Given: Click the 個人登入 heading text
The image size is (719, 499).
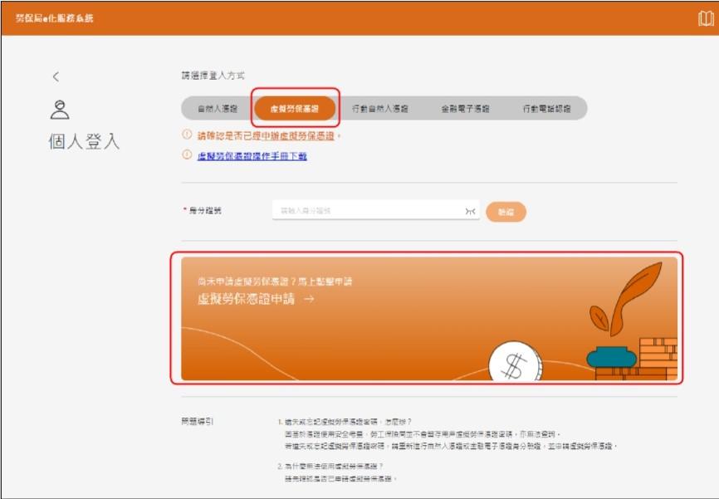Looking at the screenshot, I should 84,141.
